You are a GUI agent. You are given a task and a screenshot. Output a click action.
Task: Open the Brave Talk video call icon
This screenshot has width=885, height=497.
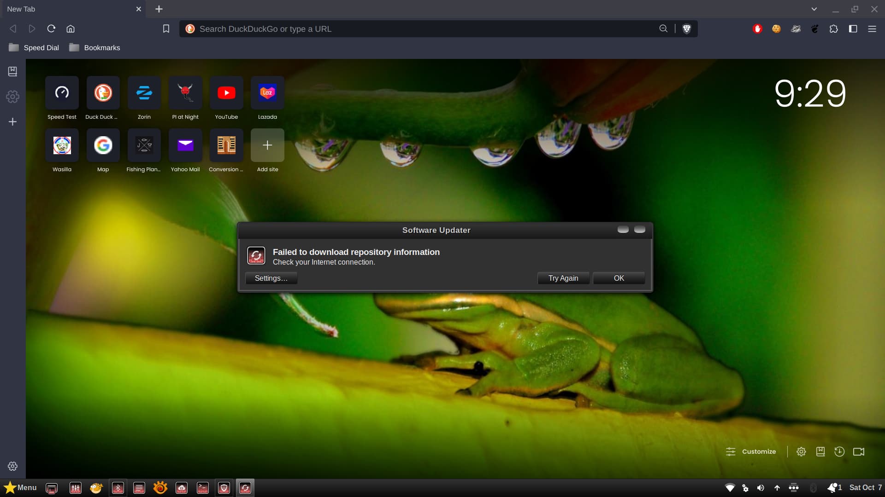(859, 451)
